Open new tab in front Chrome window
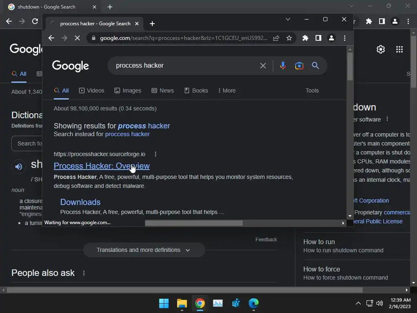 click(152, 24)
